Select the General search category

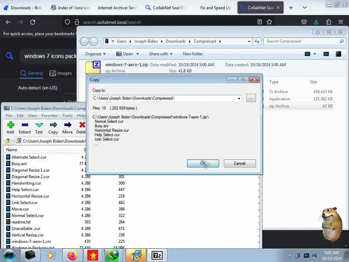click(x=32, y=73)
